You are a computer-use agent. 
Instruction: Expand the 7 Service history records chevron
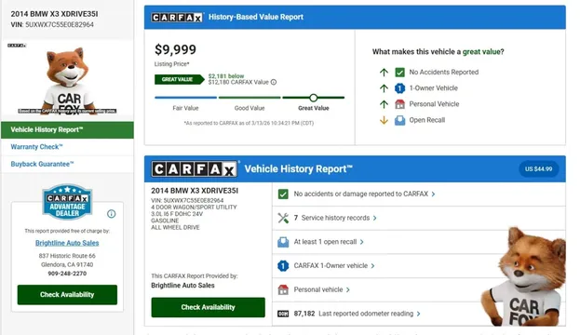(374, 218)
